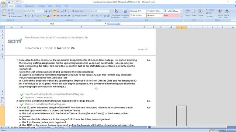This screenshot has height=132, width=236.
Task: Activate the Format Painter
Action: [15, 16]
